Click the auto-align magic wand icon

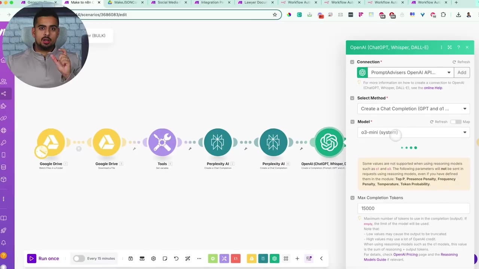188,259
